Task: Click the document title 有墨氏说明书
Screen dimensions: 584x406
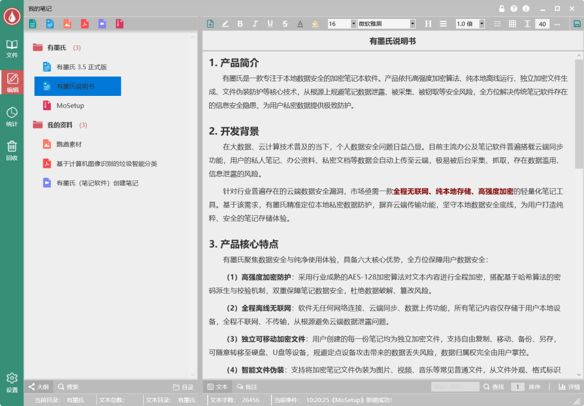Action: pyautogui.click(x=393, y=41)
